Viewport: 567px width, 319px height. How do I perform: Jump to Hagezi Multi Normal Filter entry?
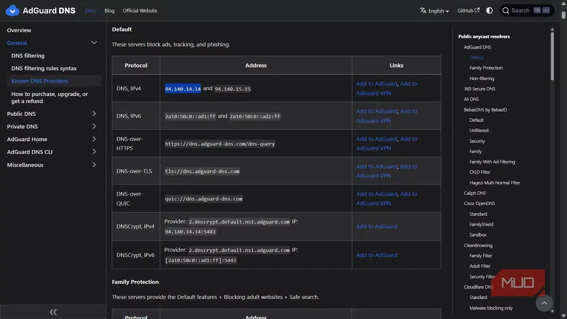pyautogui.click(x=495, y=183)
